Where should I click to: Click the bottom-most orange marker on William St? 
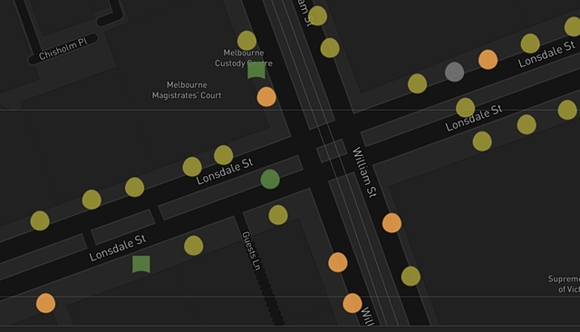[353, 303]
